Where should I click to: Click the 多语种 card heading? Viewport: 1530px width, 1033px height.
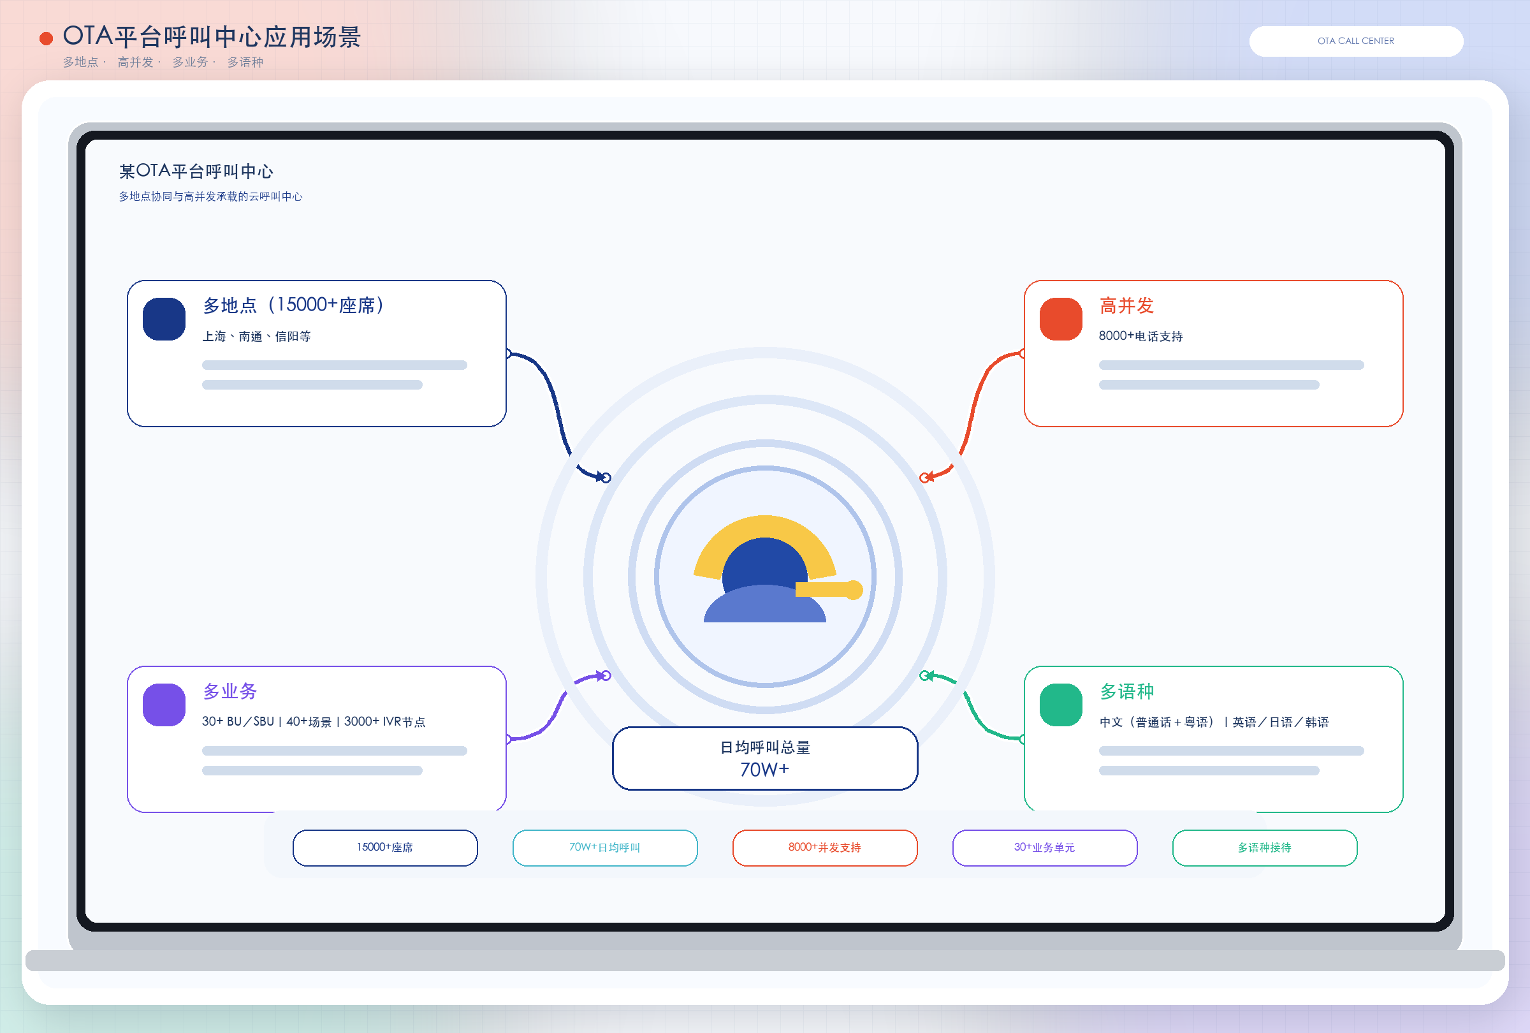point(1126,691)
